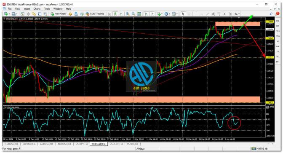Click the Zoom In magnifier

128,14
